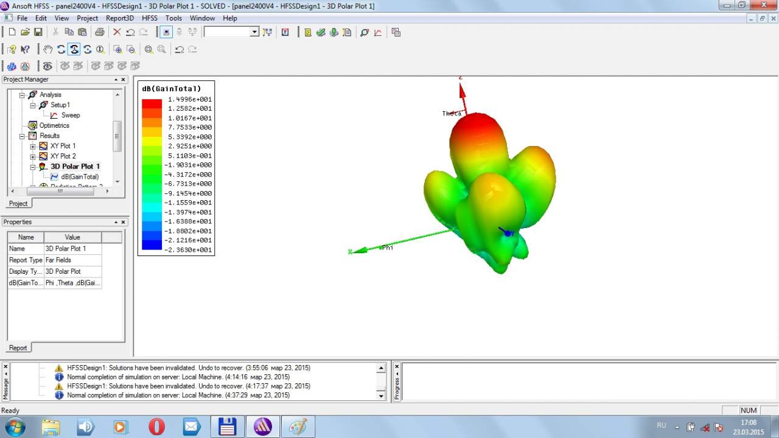Viewport: 779px width, 438px height.
Task: Select dB(GainTotal) trace in project tree
Action: tap(80, 176)
